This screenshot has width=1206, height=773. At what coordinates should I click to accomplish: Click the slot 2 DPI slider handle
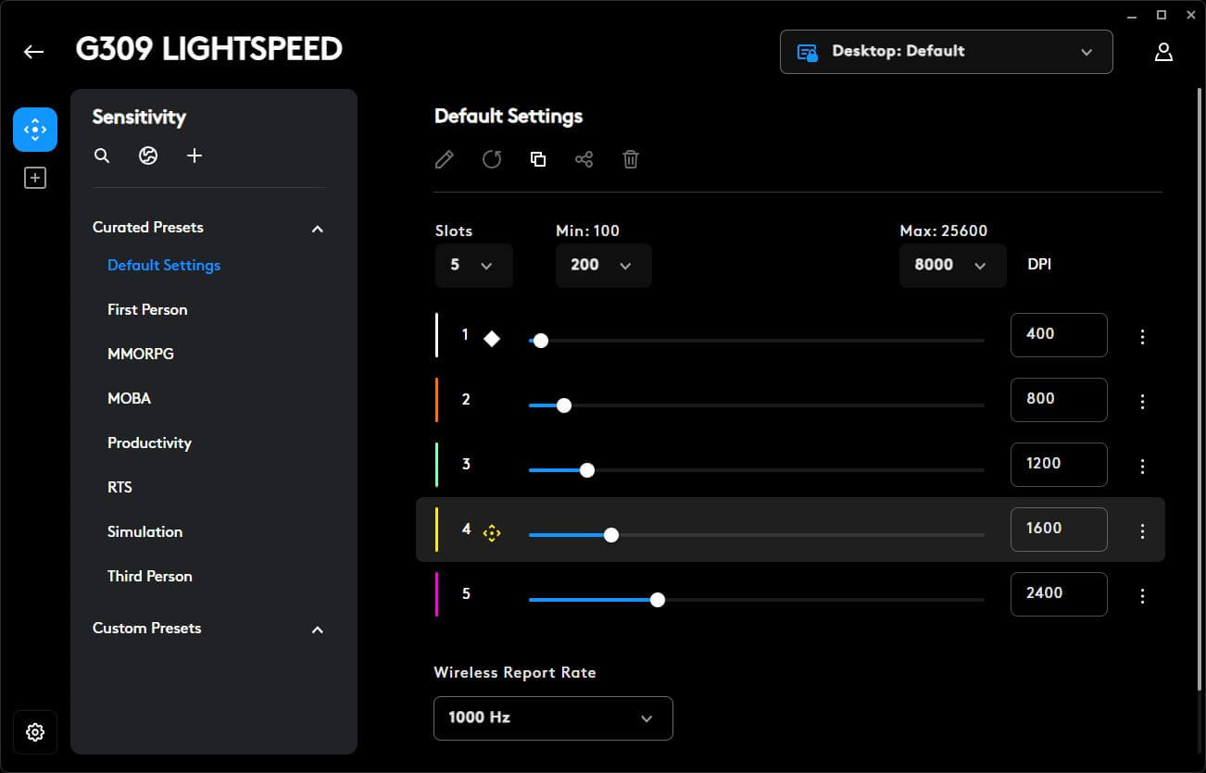[564, 405]
